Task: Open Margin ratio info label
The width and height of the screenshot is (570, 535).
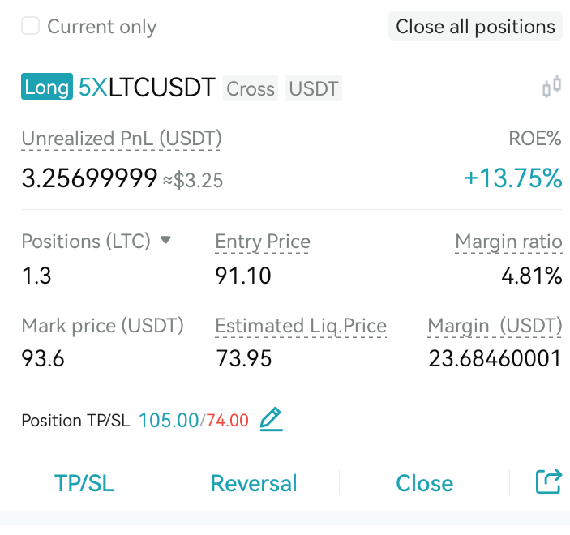Action: (508, 242)
